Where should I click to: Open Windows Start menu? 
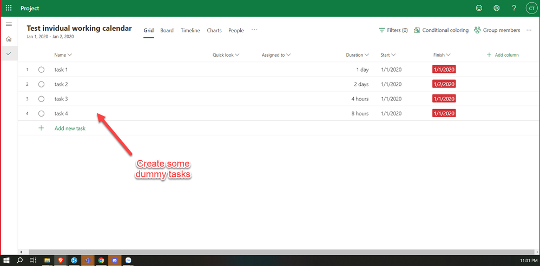pyautogui.click(x=6, y=261)
